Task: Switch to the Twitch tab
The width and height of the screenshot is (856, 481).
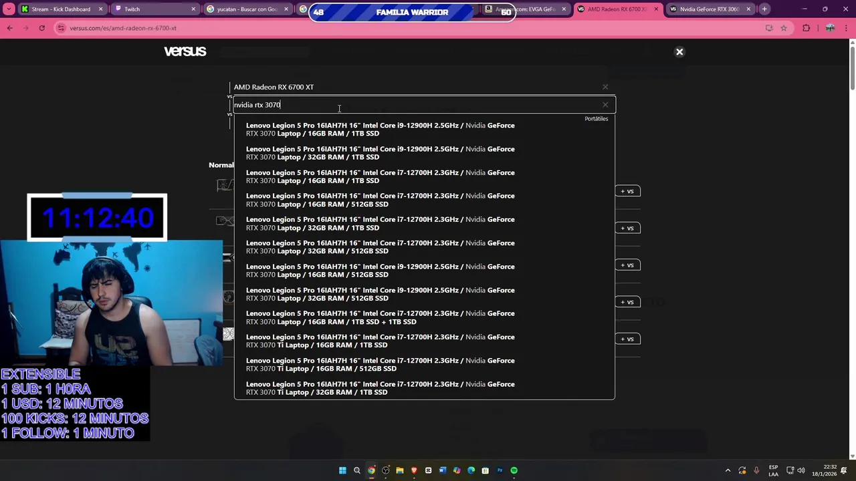Action: [154, 9]
